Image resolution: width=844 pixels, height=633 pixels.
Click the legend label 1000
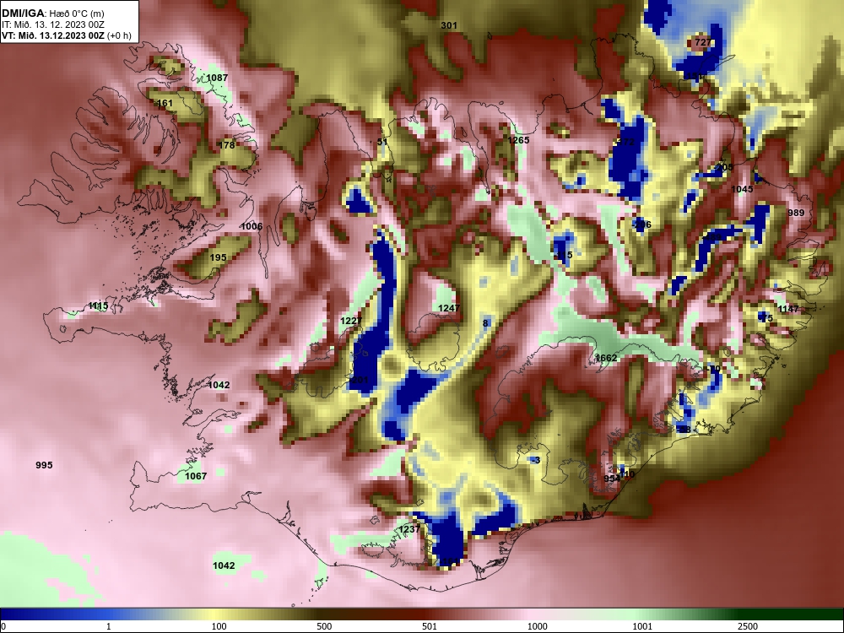pos(537,626)
